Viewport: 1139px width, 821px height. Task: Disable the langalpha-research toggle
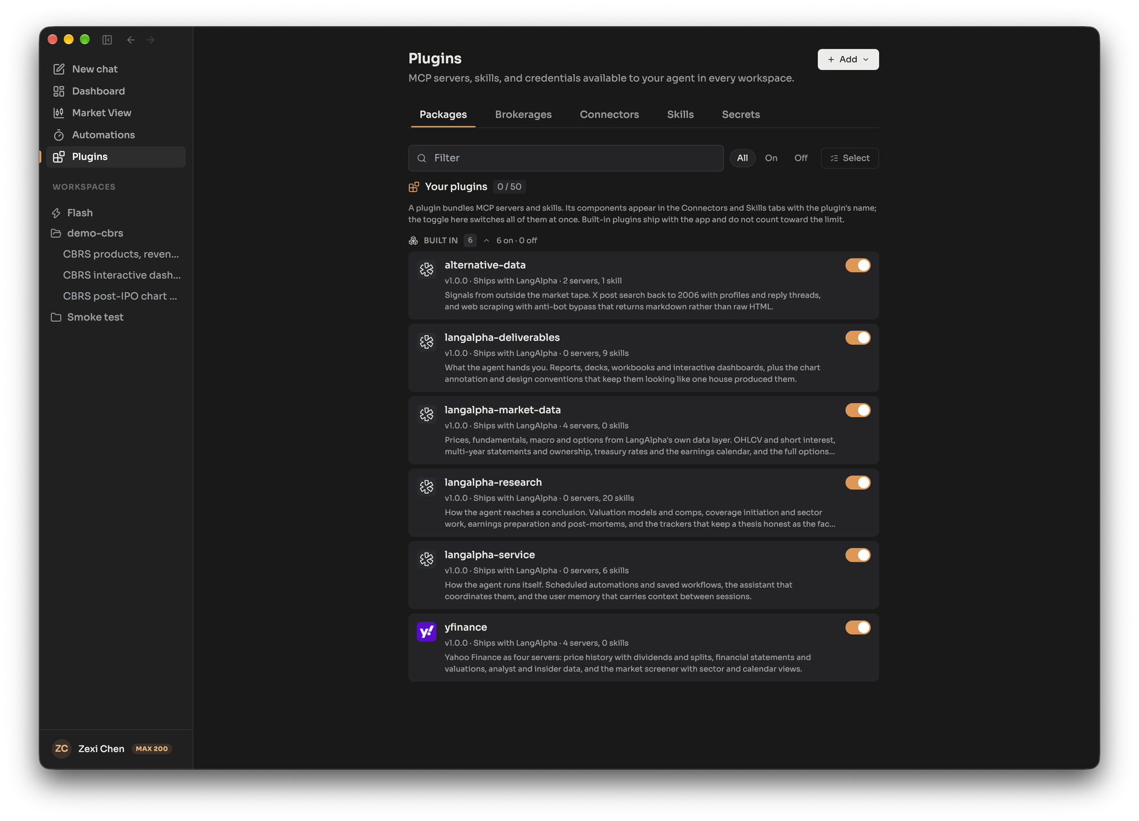[x=858, y=482]
